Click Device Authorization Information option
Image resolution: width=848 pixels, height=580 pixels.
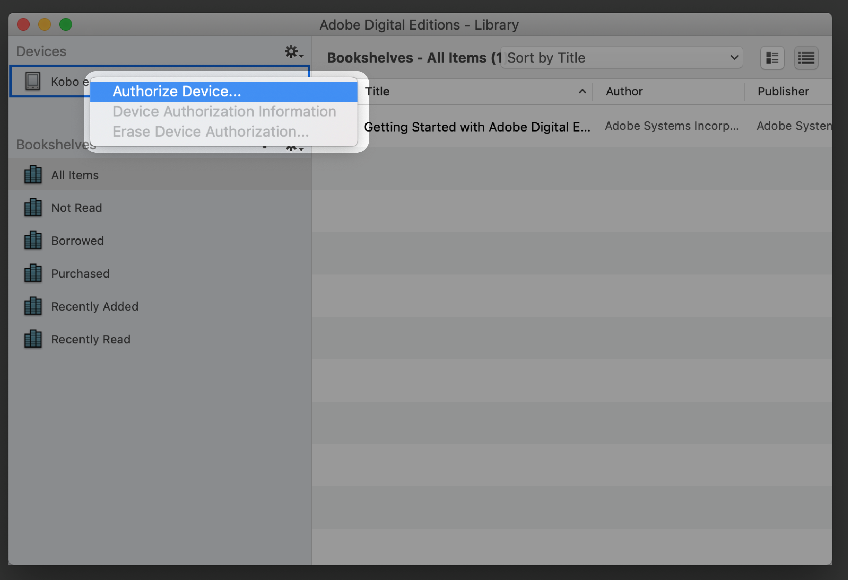(224, 111)
